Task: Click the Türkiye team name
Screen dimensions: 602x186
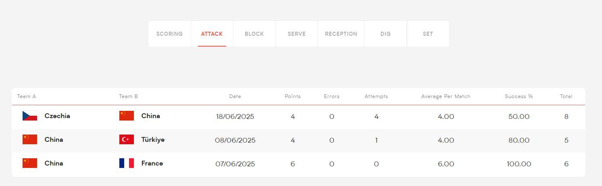Action: (x=153, y=140)
